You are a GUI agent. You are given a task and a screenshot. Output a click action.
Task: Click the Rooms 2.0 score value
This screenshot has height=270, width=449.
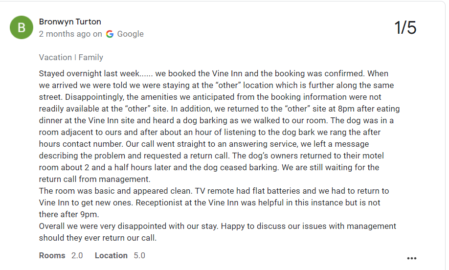[x=77, y=255]
